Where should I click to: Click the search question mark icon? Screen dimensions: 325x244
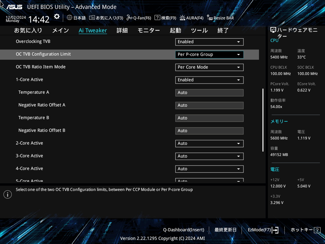(x=157, y=18)
